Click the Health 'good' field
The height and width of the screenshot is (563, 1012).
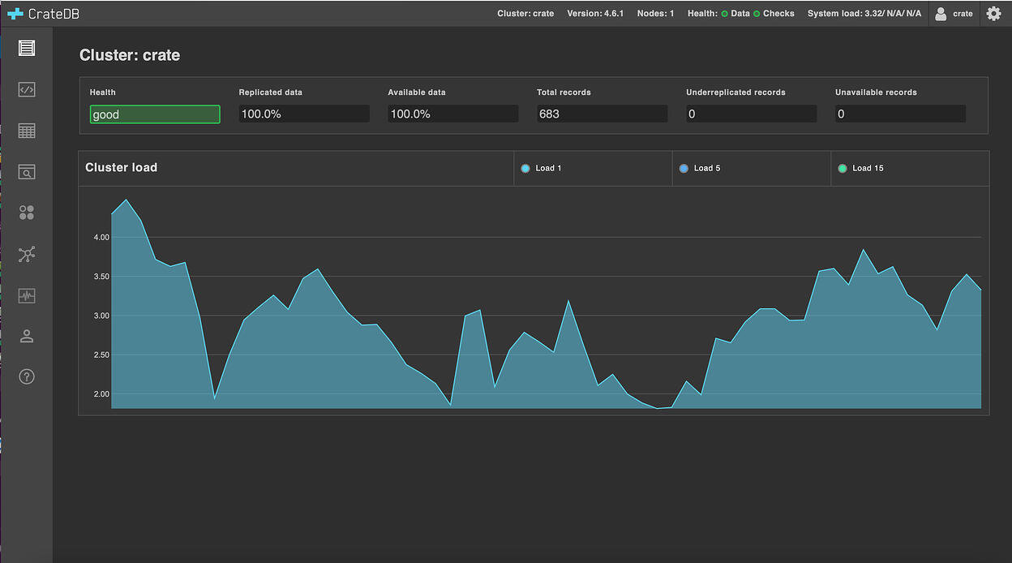click(155, 114)
